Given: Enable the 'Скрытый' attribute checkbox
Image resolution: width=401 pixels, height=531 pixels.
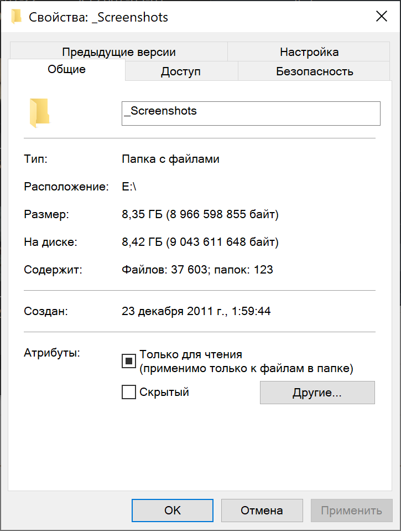Looking at the screenshot, I should pos(128,392).
